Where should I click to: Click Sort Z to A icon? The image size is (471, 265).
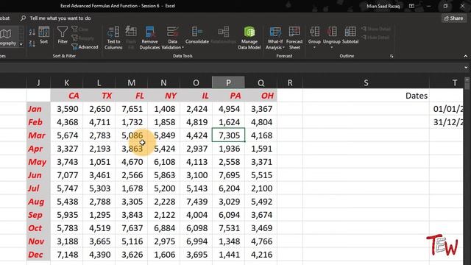[32, 44]
